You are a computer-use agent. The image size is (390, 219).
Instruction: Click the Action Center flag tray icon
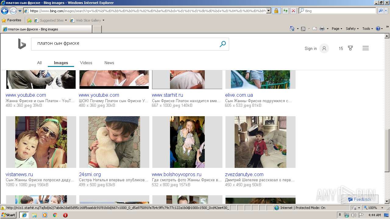click(361, 215)
